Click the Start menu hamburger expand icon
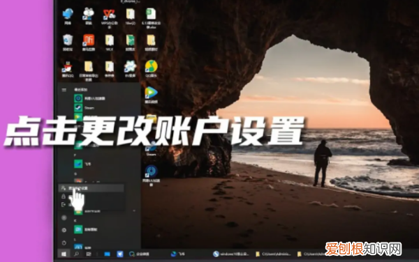 [64, 90]
